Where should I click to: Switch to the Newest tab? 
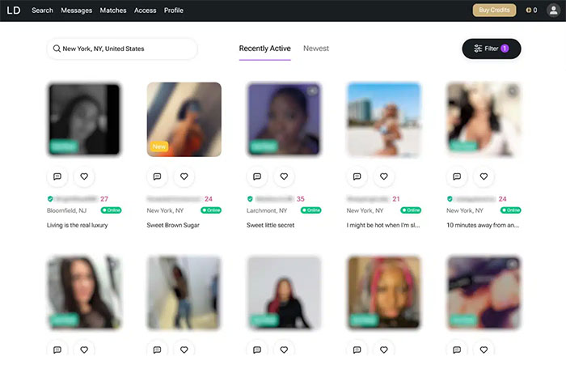316,49
